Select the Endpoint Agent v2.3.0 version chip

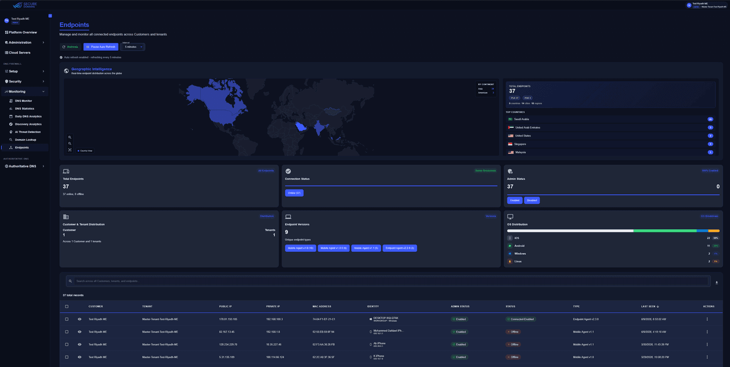point(399,248)
